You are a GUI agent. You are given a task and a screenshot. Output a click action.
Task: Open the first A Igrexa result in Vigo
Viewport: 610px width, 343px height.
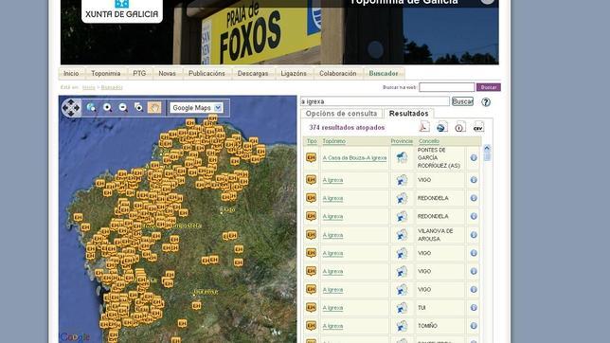[x=332, y=180]
